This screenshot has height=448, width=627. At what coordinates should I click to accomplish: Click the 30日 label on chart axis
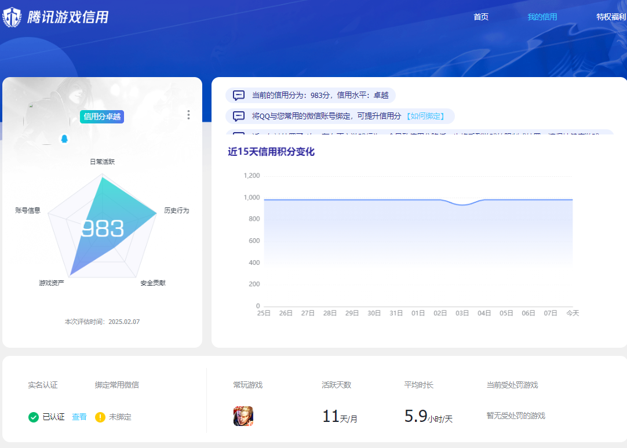[x=374, y=313]
